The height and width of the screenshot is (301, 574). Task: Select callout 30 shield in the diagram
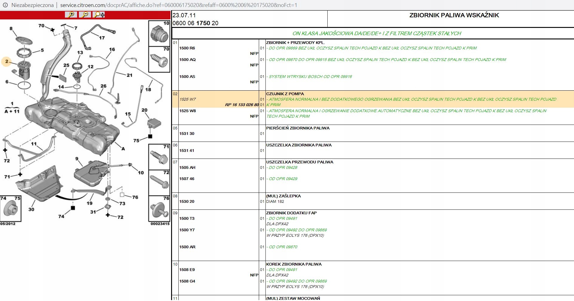(31, 209)
